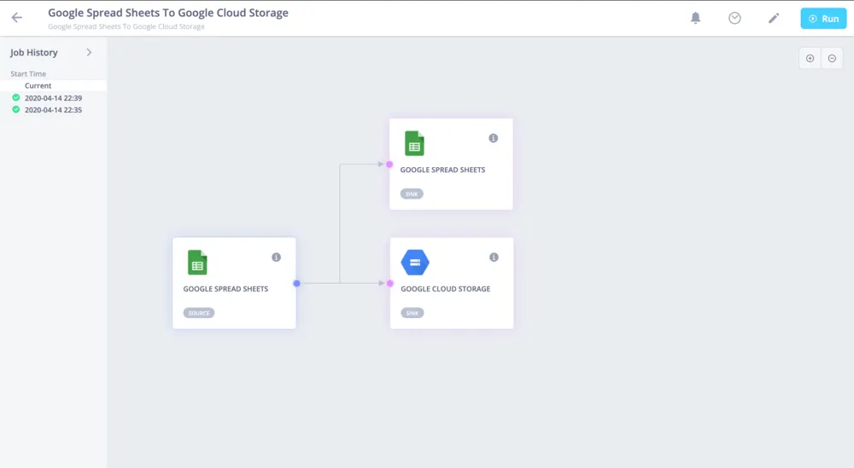Click the source node Google Sheets icon
The height and width of the screenshot is (468, 854).
click(x=197, y=263)
